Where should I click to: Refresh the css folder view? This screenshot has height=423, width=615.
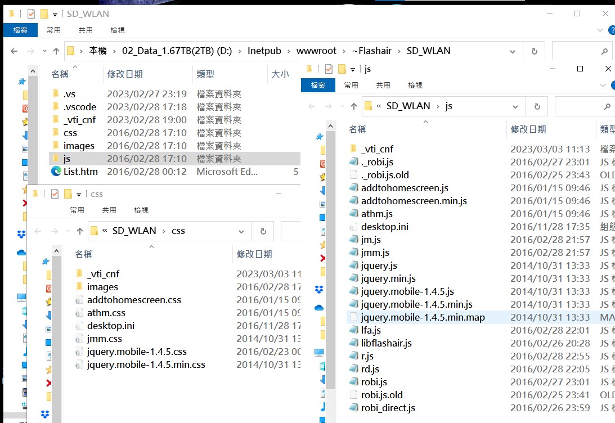pos(263,231)
